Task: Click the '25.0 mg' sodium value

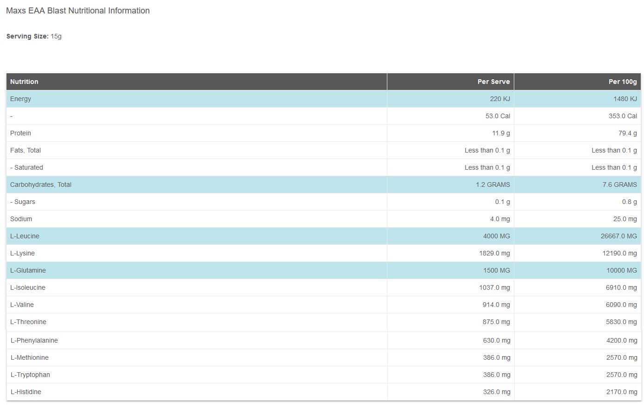Action: pos(625,219)
